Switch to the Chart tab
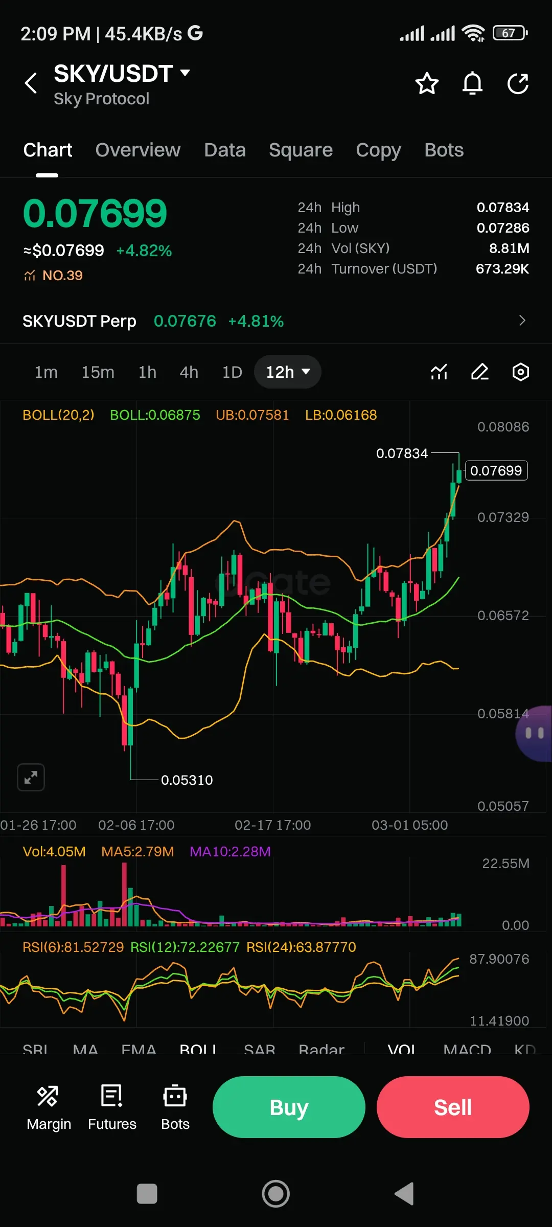 click(48, 150)
